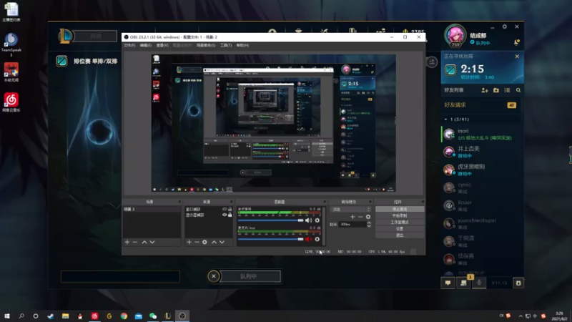
Task: Add a new source in OBS Sources panel
Action: 189,242
